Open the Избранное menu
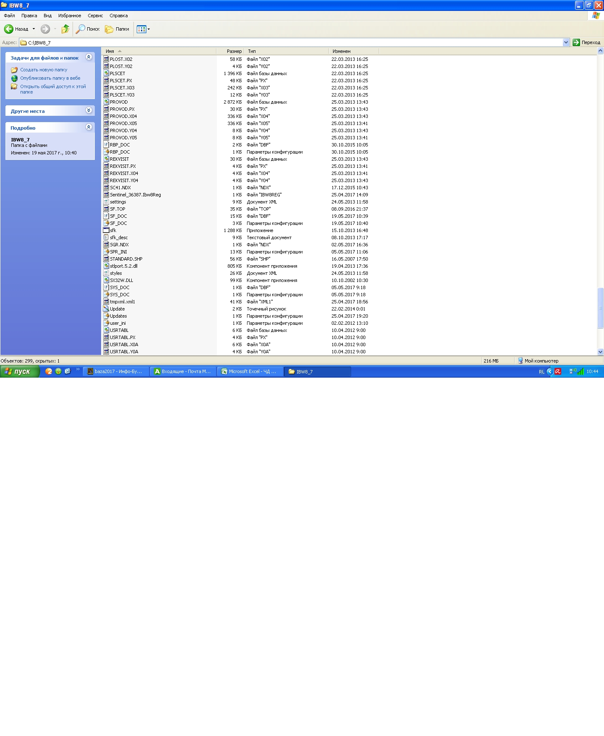This screenshot has height=736, width=604. point(70,16)
